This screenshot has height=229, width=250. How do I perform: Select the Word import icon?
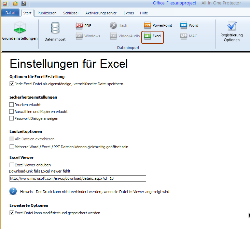[184, 25]
